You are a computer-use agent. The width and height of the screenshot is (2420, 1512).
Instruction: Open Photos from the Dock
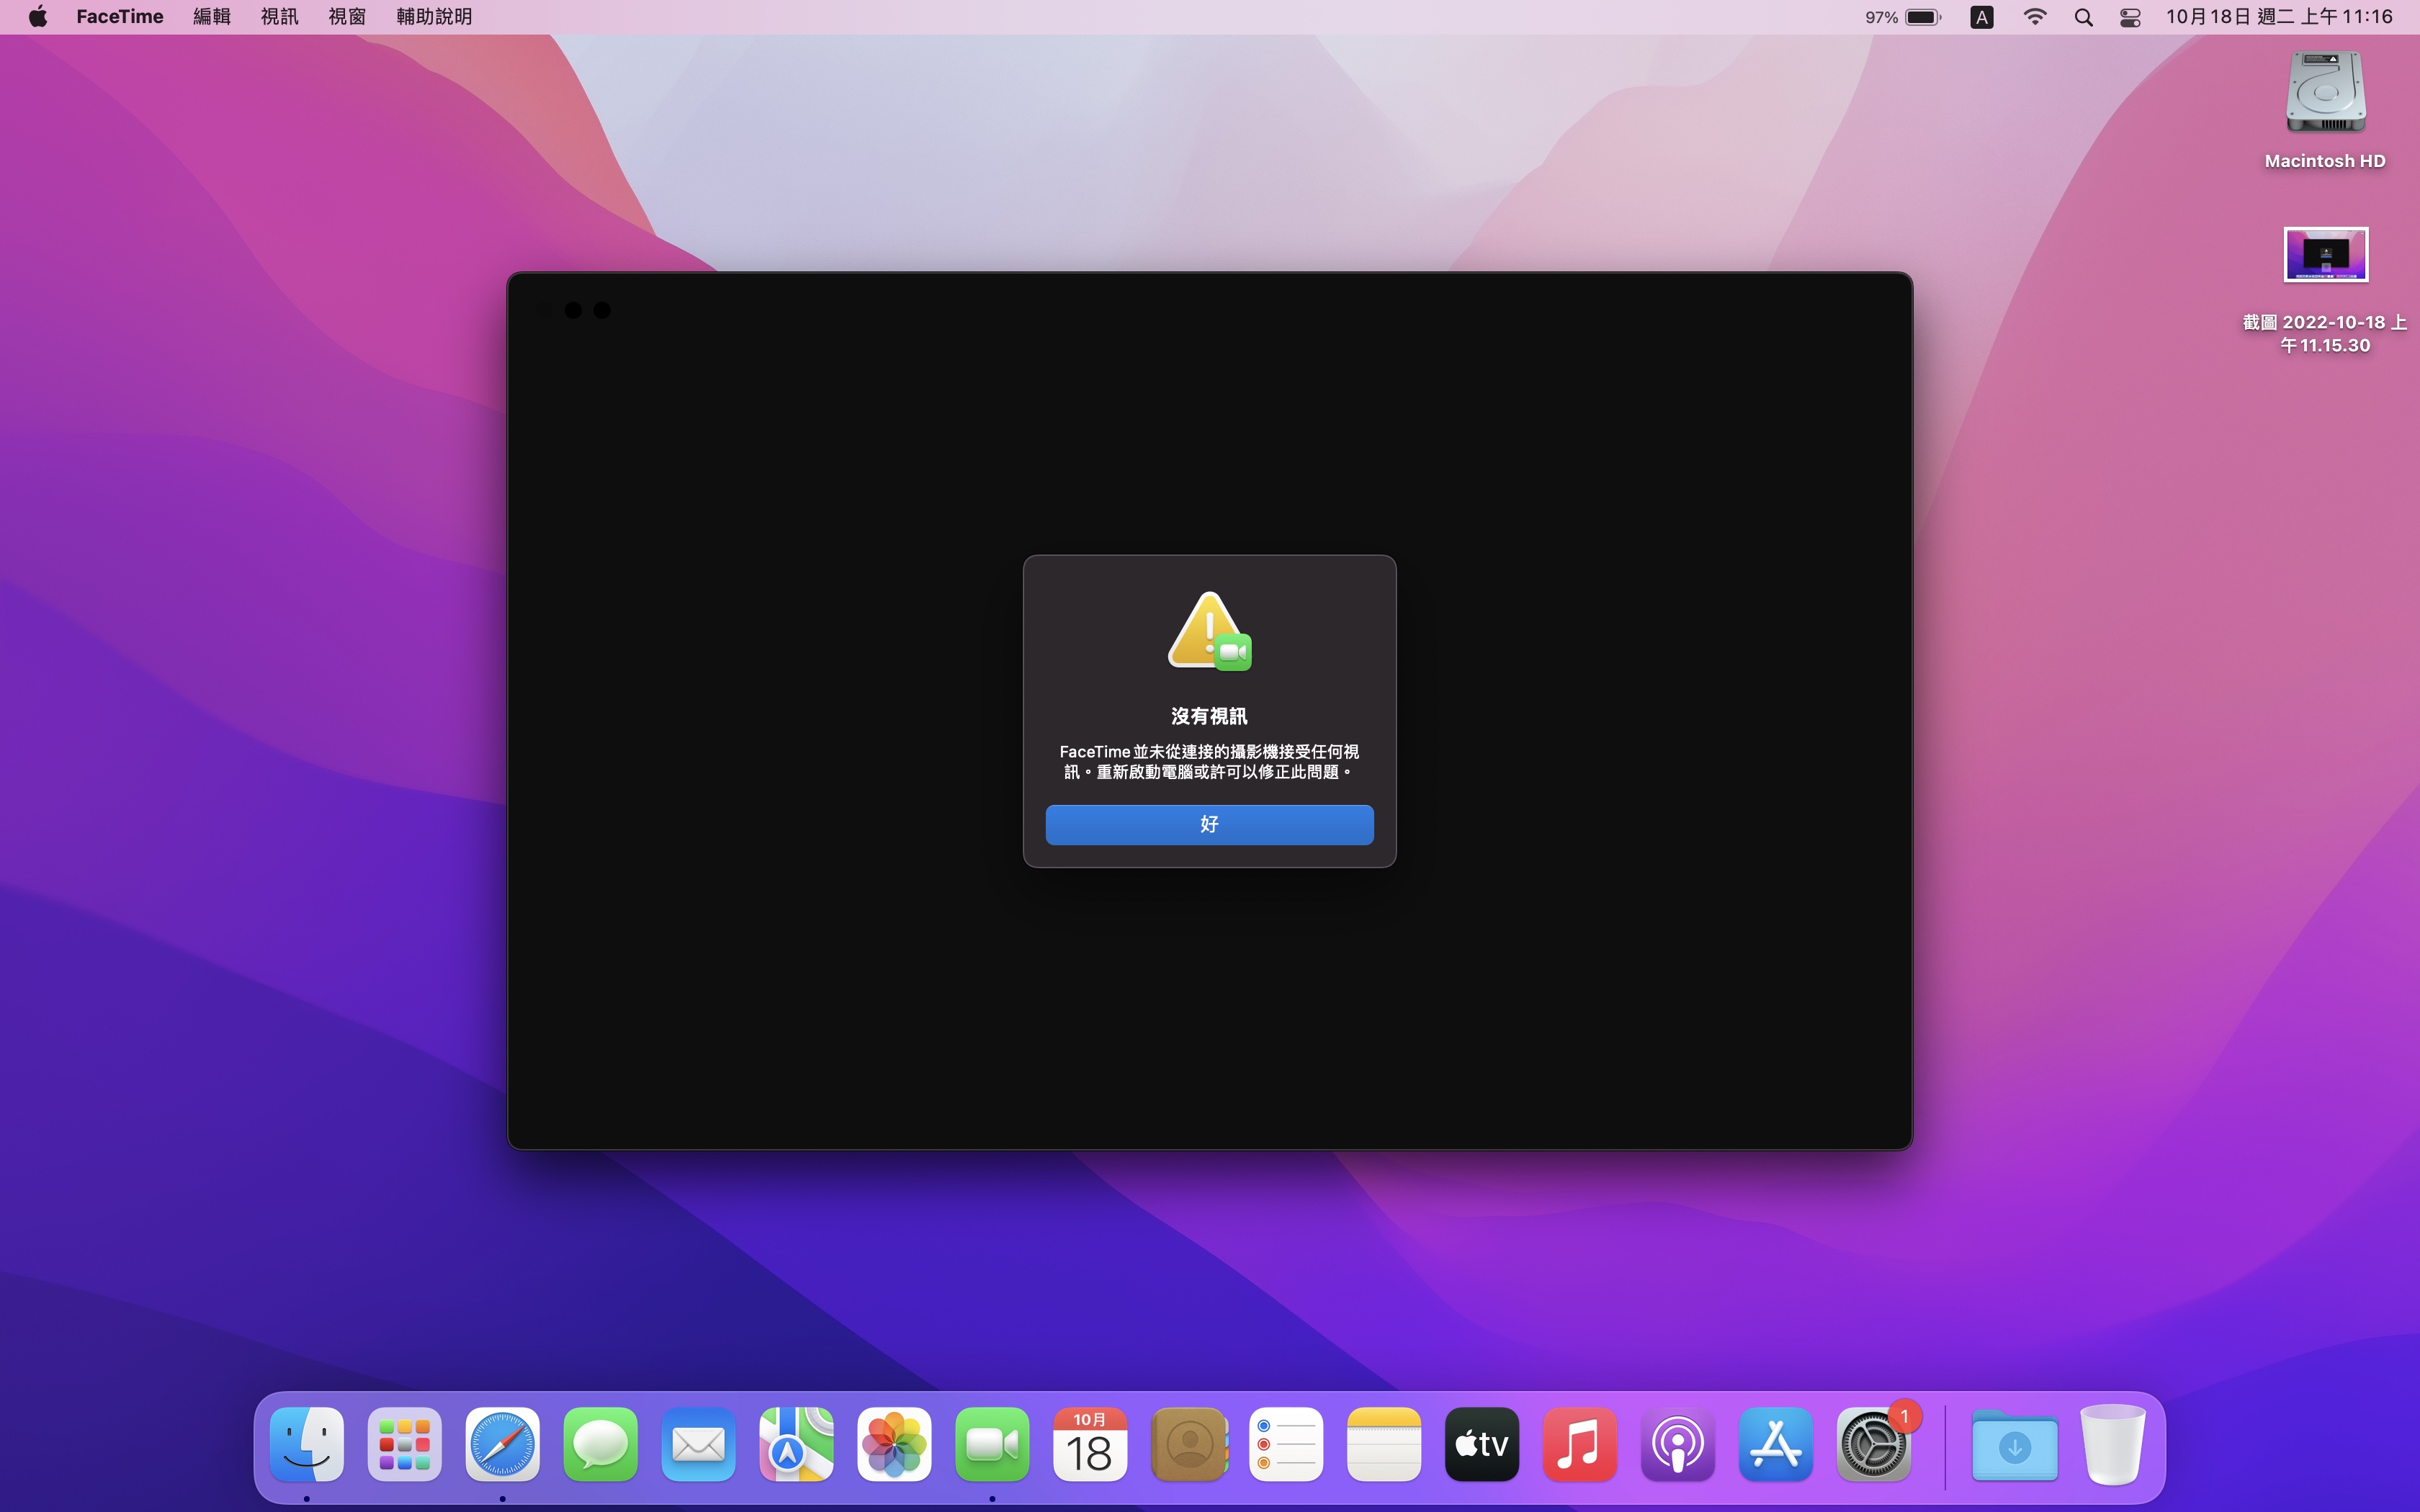(895, 1444)
